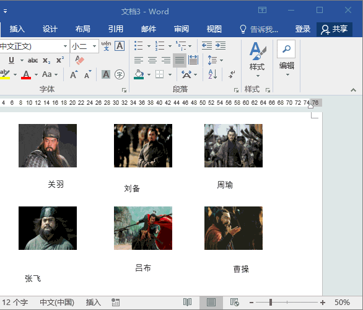
Task: Click the sort A-Z icon
Action: click(x=212, y=74)
